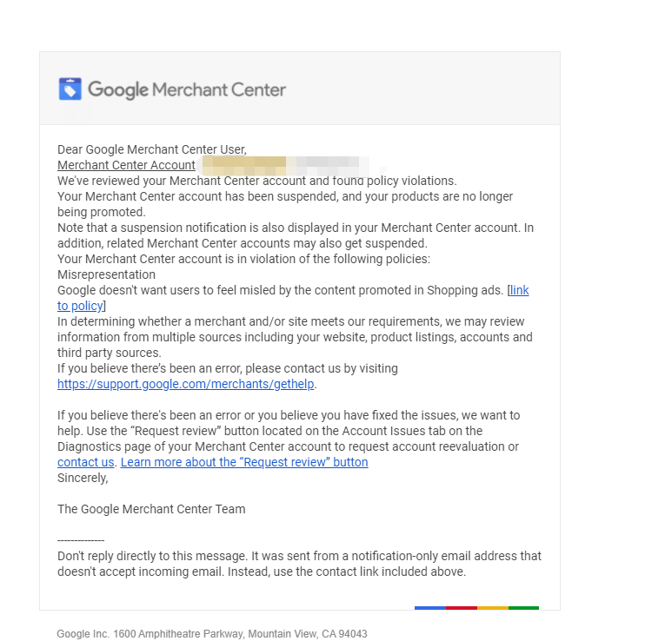Click the 'Don't reply directly' disclaimer paragraph
Screen dimensions: 665x641
[x=299, y=564]
